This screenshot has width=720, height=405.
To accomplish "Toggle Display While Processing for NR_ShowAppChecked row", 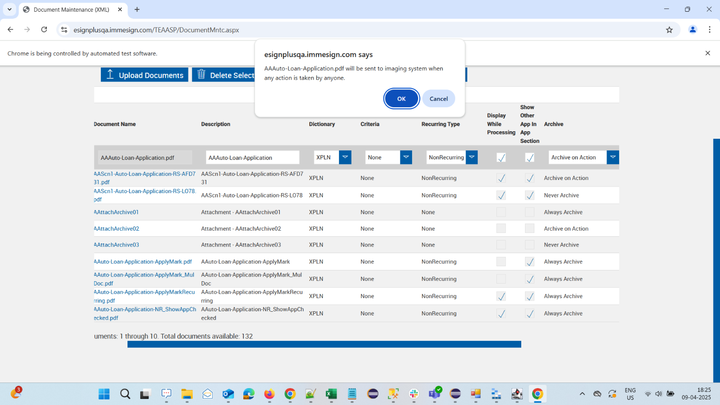I will pyautogui.click(x=501, y=314).
